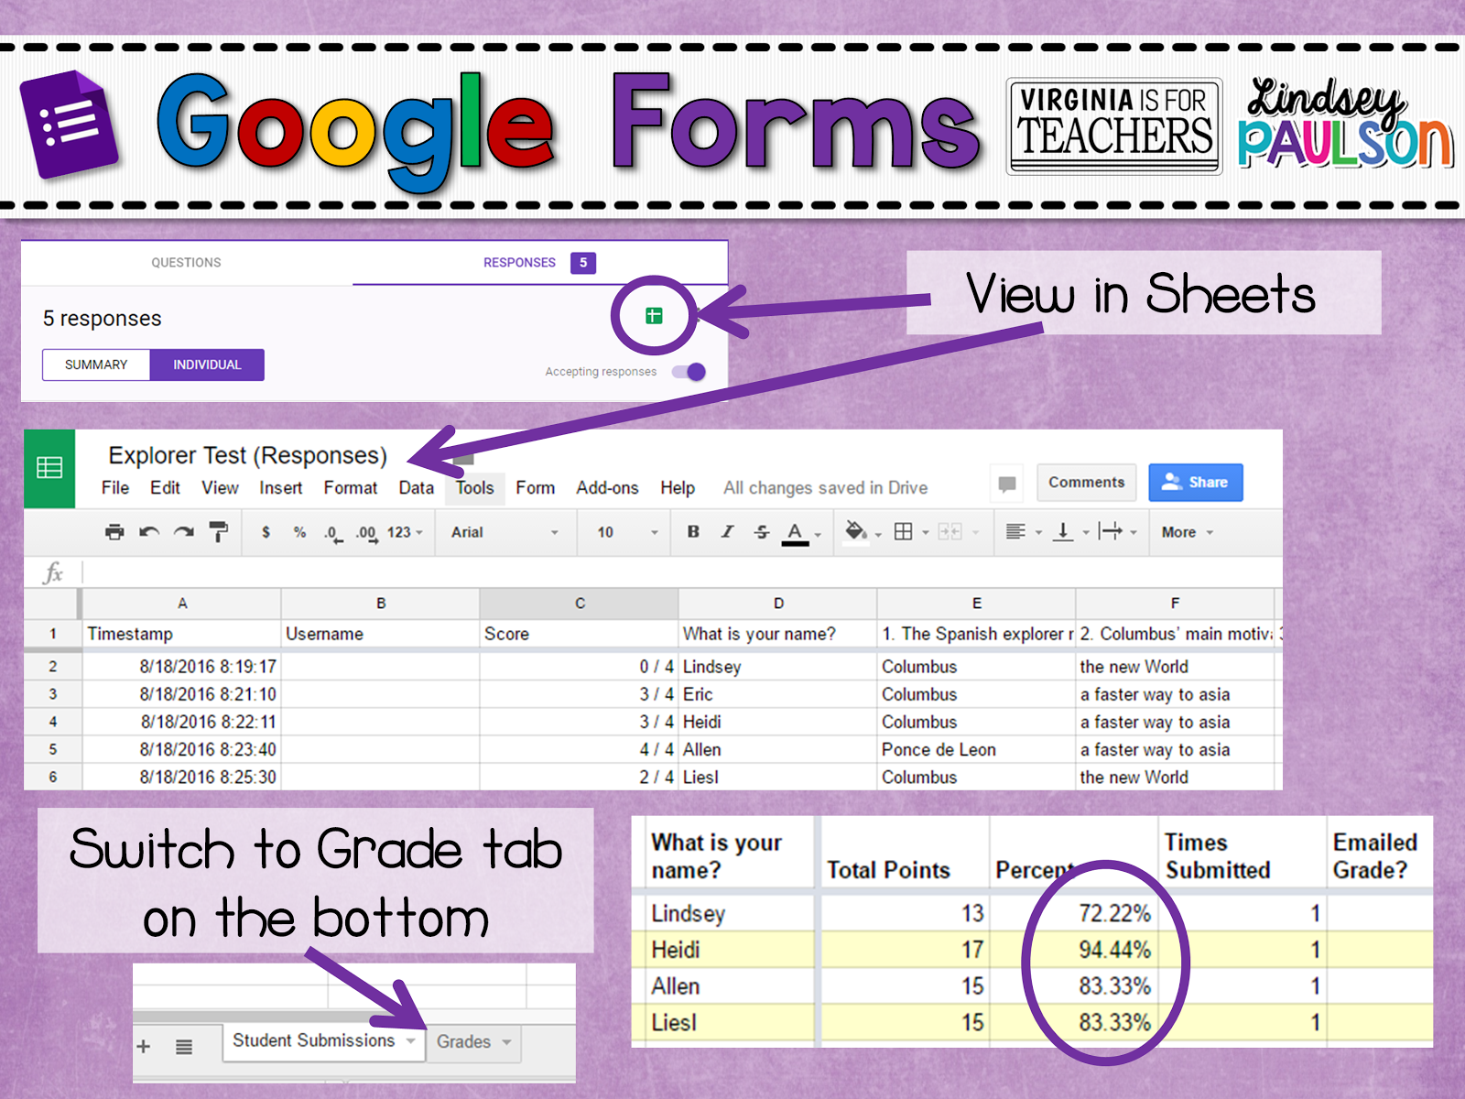Open the fill color picker

862,532
